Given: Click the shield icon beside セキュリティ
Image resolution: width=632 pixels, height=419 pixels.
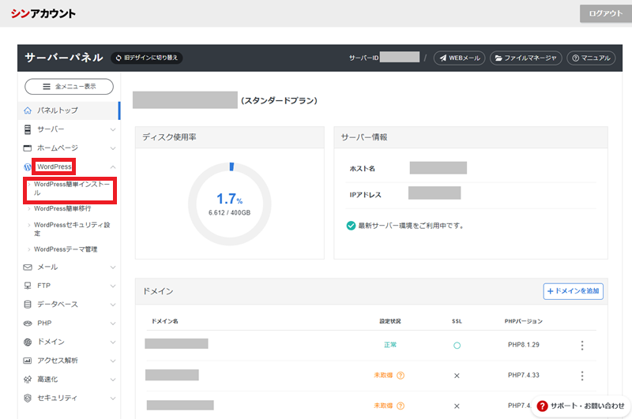Looking at the screenshot, I should [28, 398].
